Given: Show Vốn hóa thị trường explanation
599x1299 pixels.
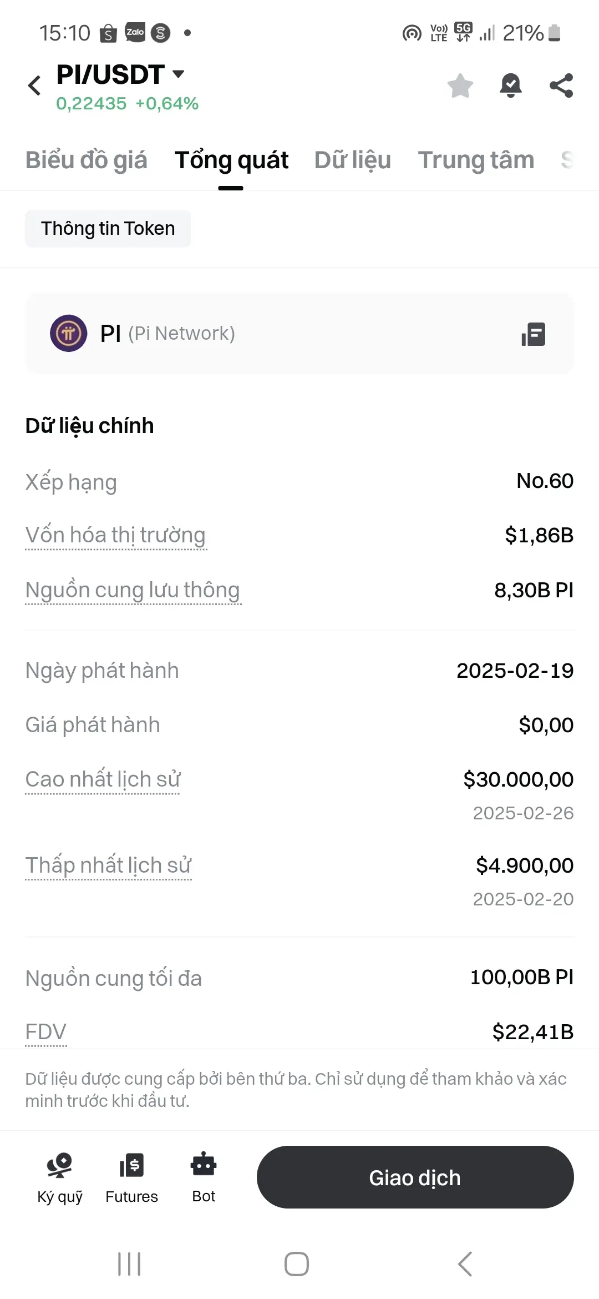Looking at the screenshot, I should pyautogui.click(x=115, y=536).
